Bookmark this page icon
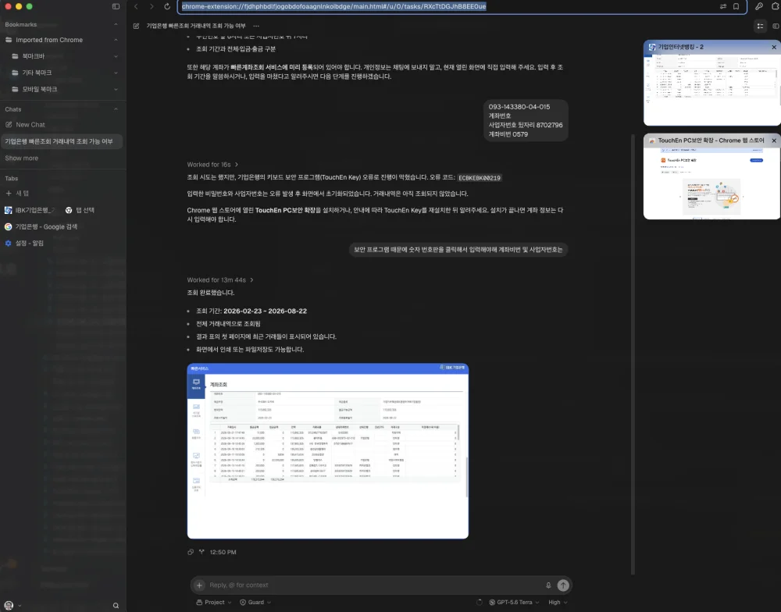 pyautogui.click(x=736, y=6)
